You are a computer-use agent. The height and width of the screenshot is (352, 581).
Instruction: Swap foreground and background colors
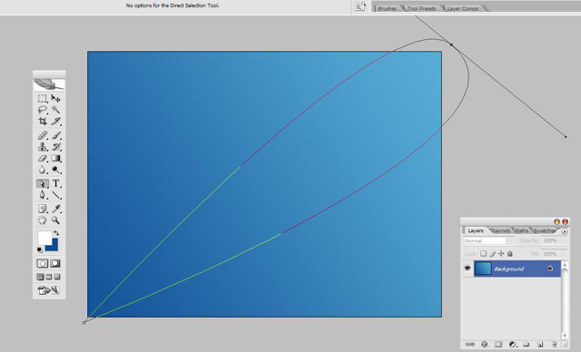tap(56, 233)
